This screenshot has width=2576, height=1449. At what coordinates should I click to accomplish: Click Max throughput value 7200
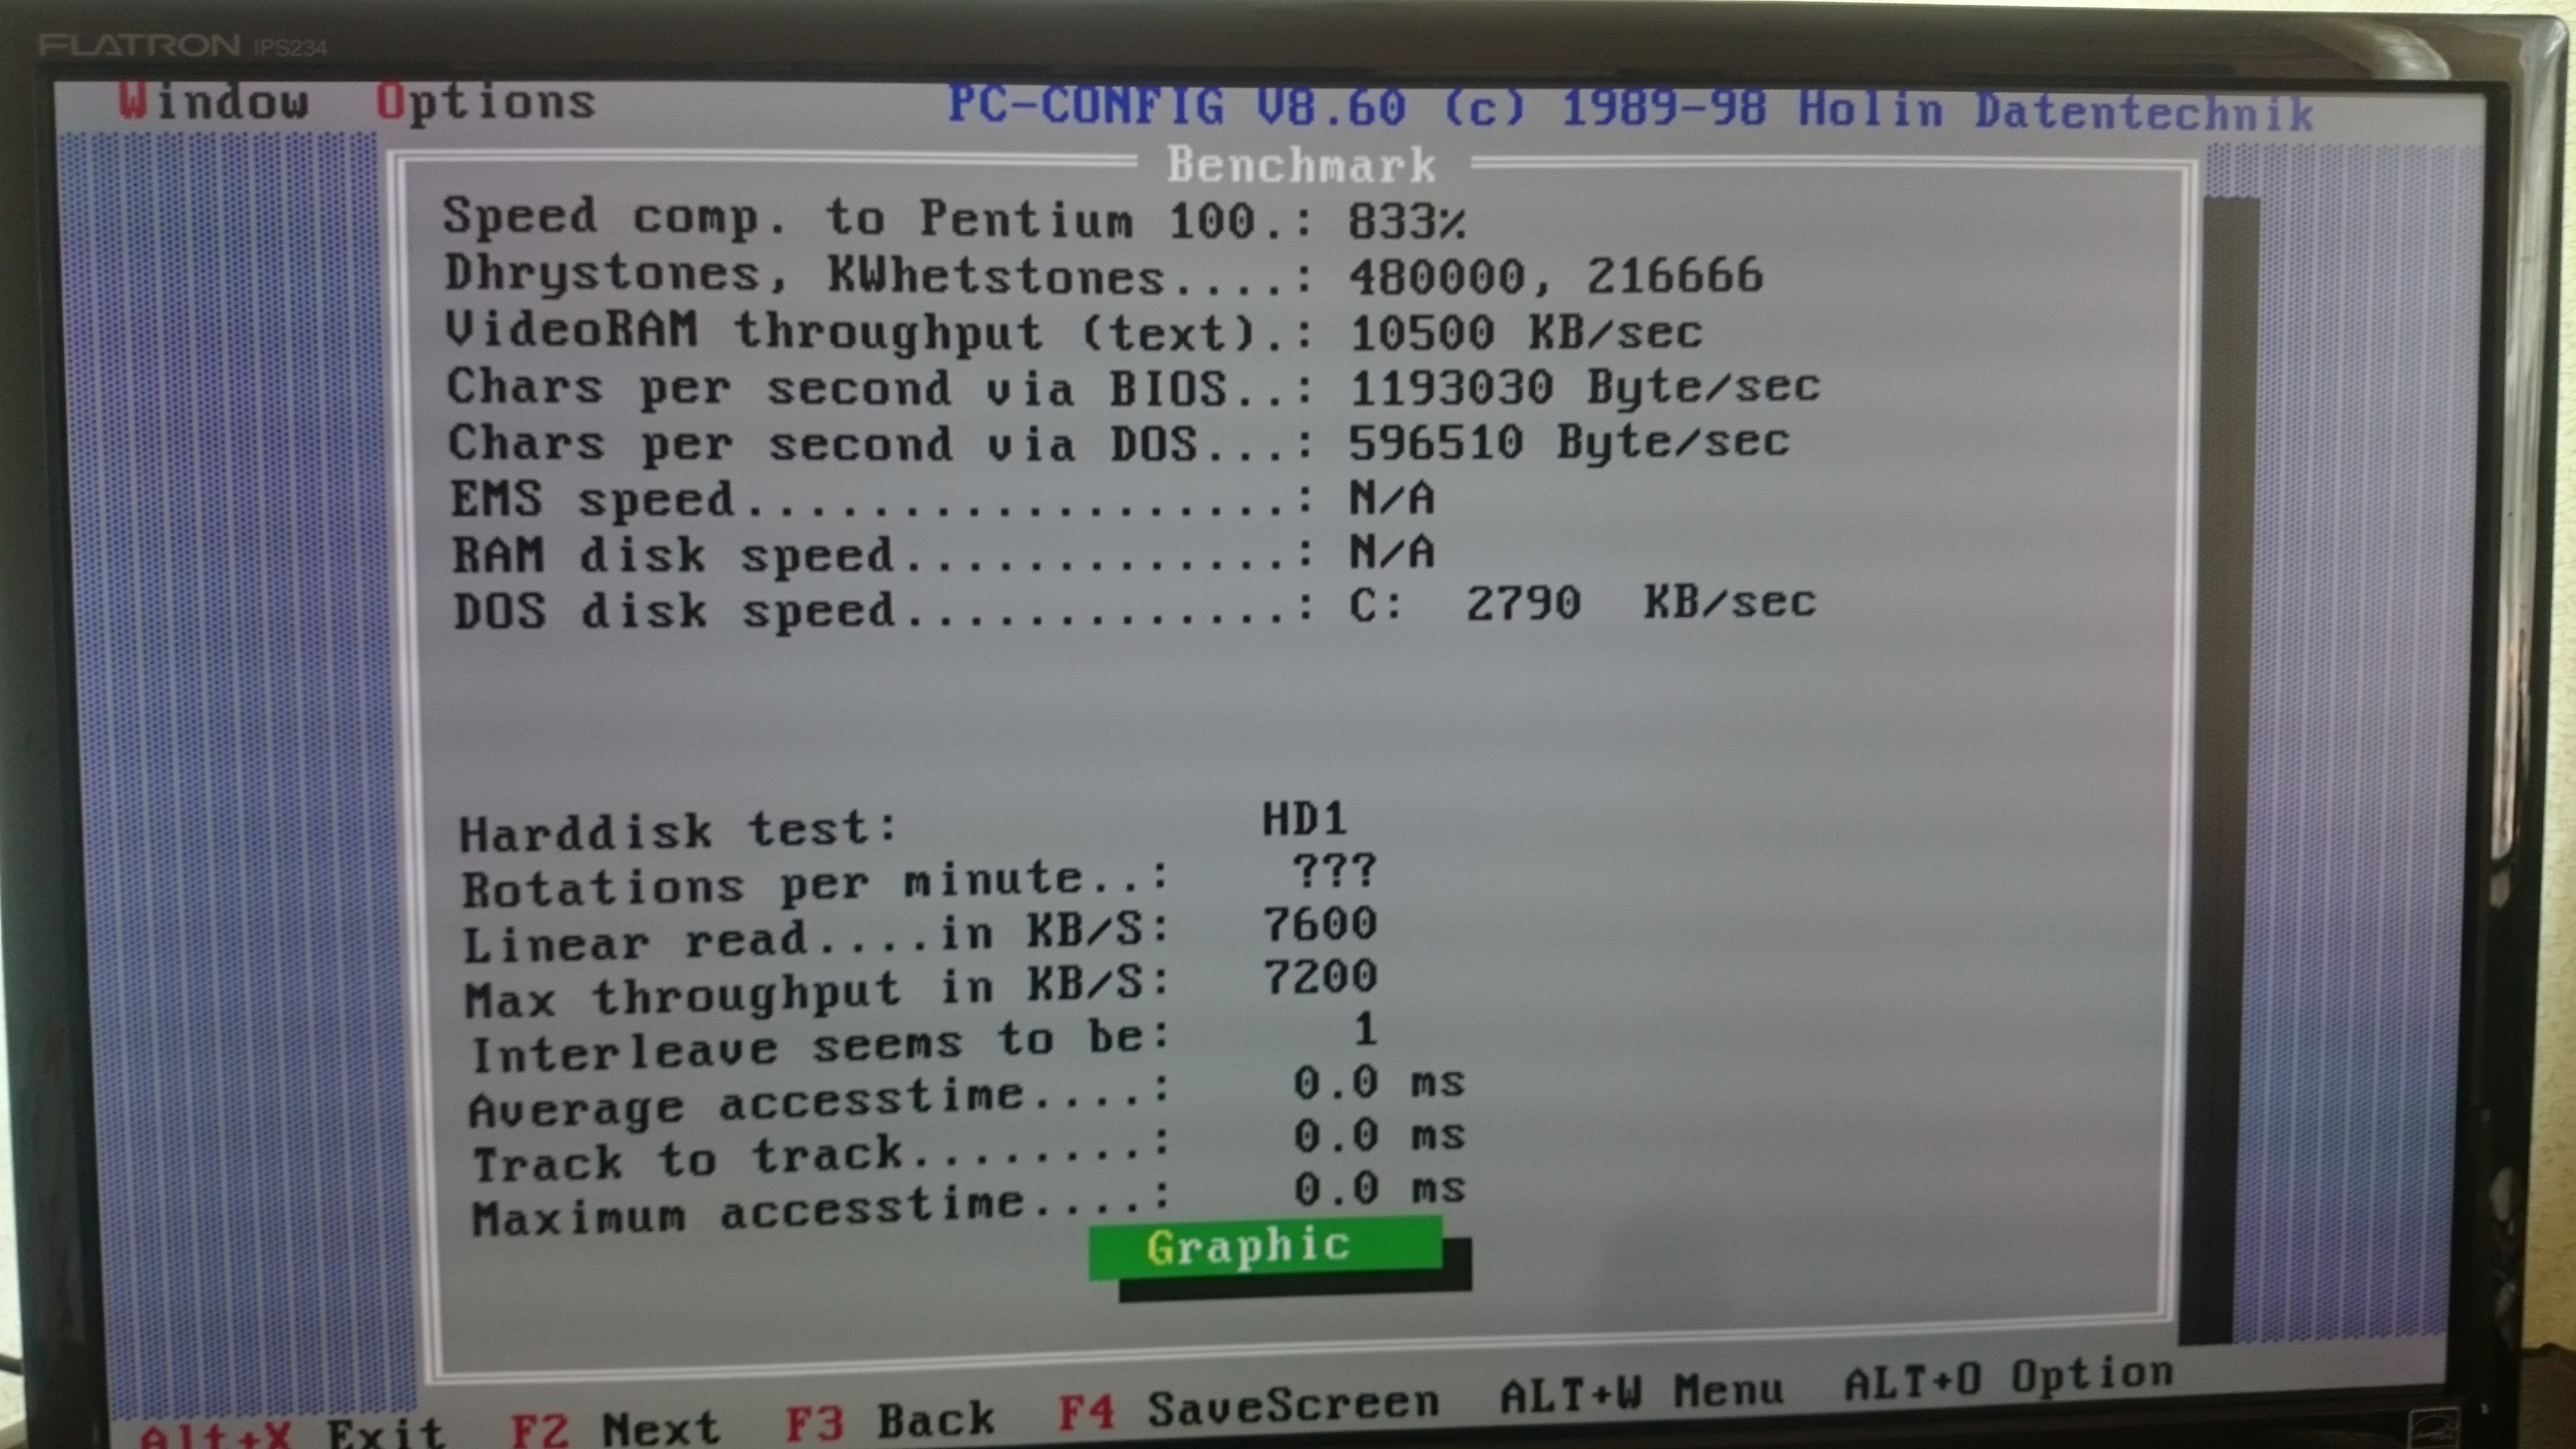tap(1320, 977)
